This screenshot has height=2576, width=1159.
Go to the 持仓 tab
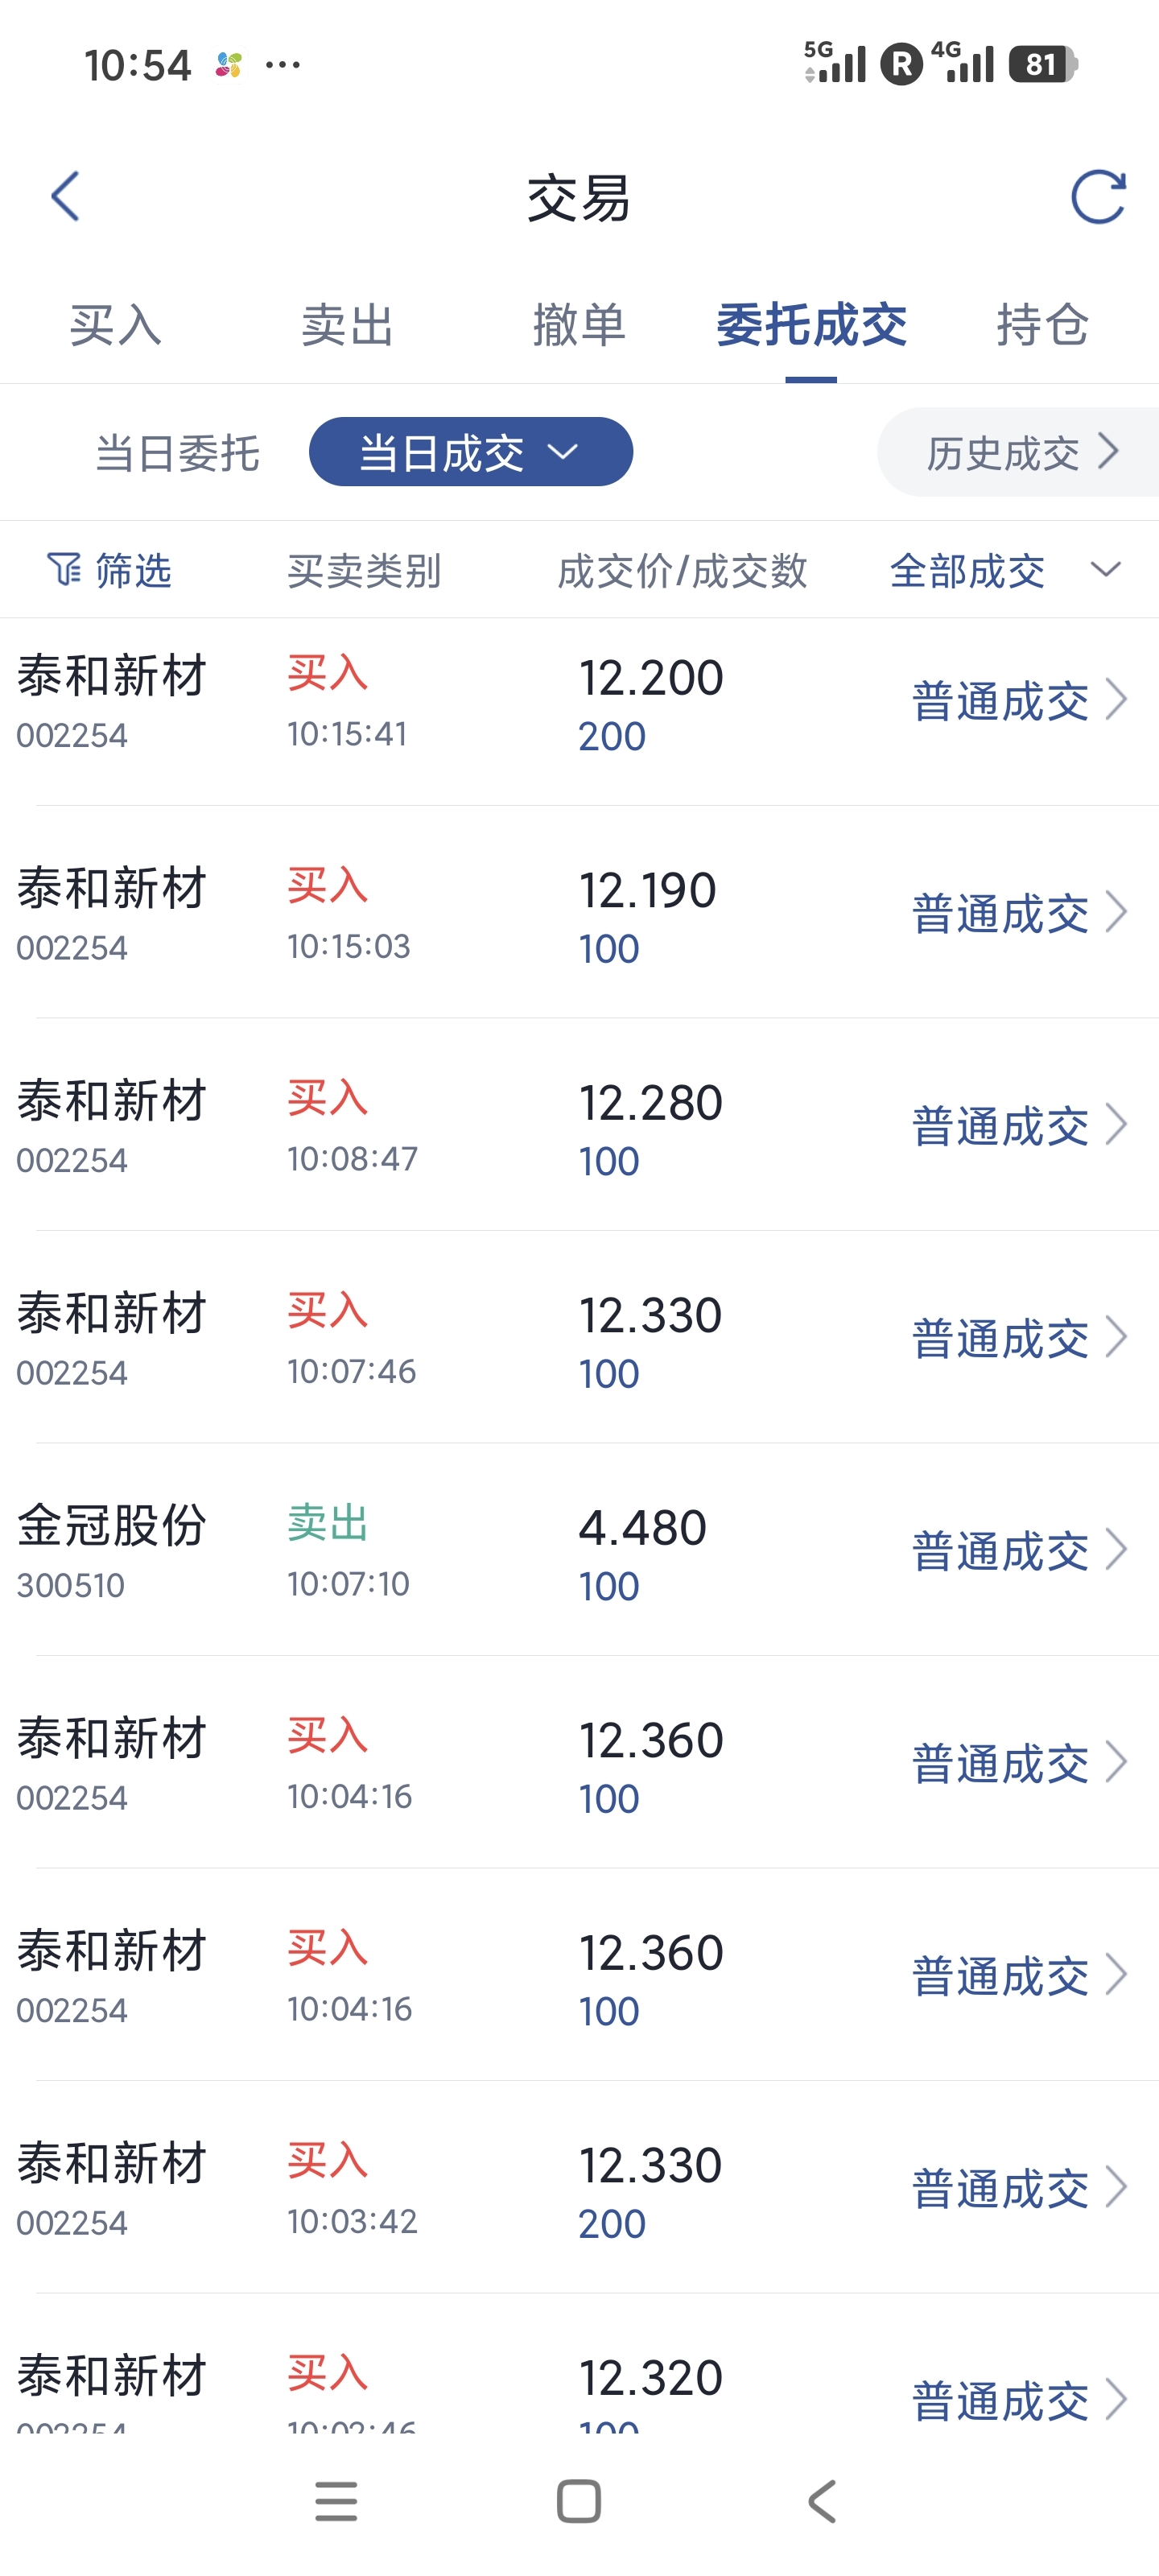pyautogui.click(x=1042, y=326)
